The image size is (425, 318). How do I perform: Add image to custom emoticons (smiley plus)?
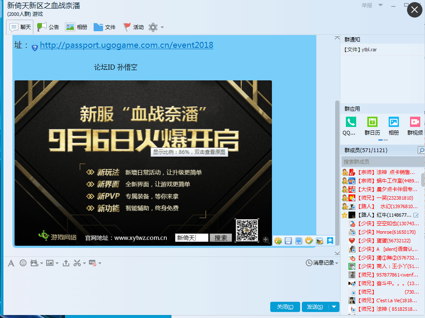(x=278, y=241)
